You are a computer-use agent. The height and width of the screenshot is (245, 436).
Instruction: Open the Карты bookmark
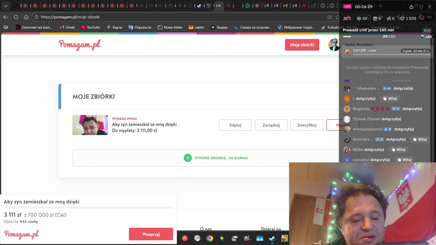pyautogui.click(x=114, y=27)
